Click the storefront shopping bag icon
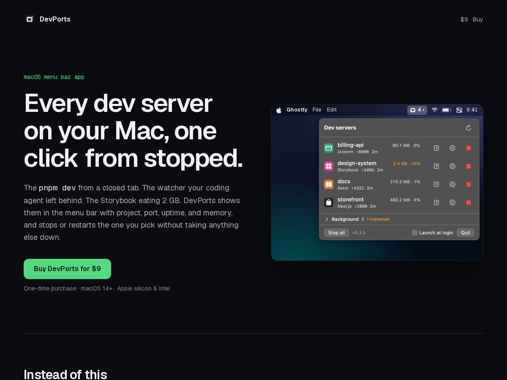The height and width of the screenshot is (380, 507). pyautogui.click(x=329, y=202)
